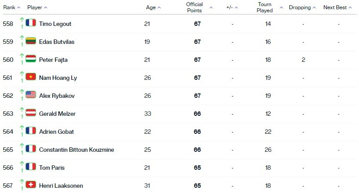Screen dimensions: 359x193
Task: Click the French flag beside Timo Legout
Action: point(31,23)
